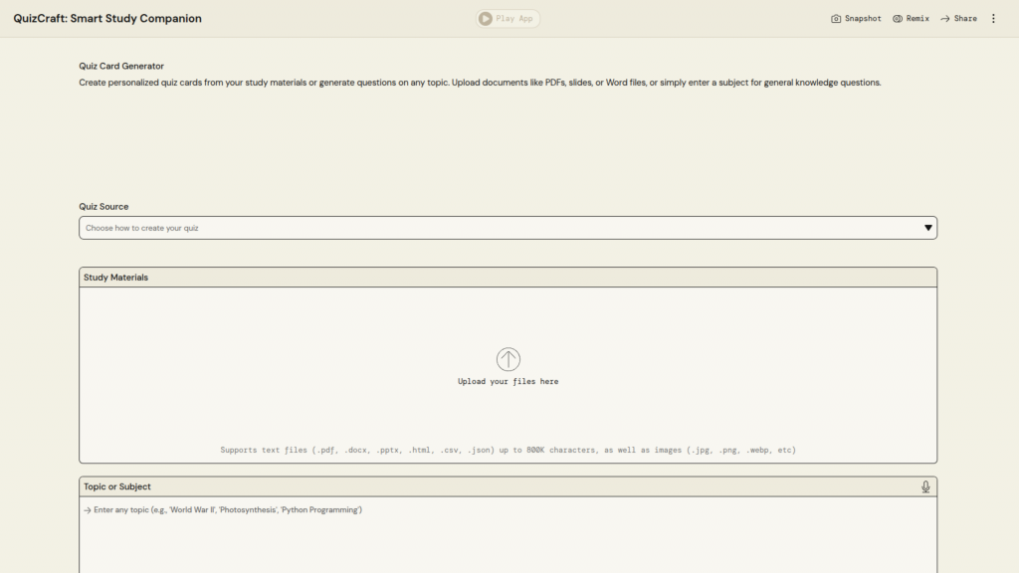Choose the Remix text in the top bar
This screenshot has height=573, width=1019.
coord(917,19)
